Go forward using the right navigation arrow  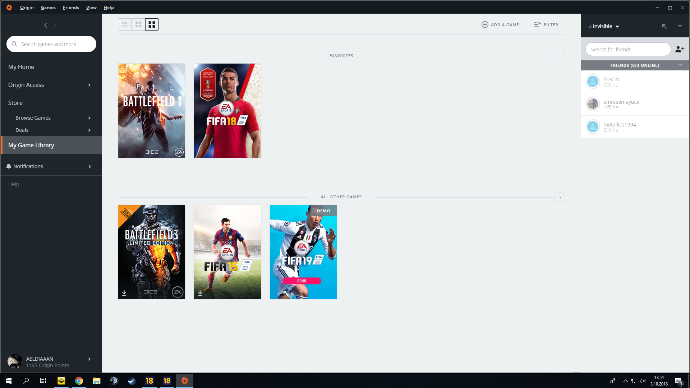coord(55,25)
